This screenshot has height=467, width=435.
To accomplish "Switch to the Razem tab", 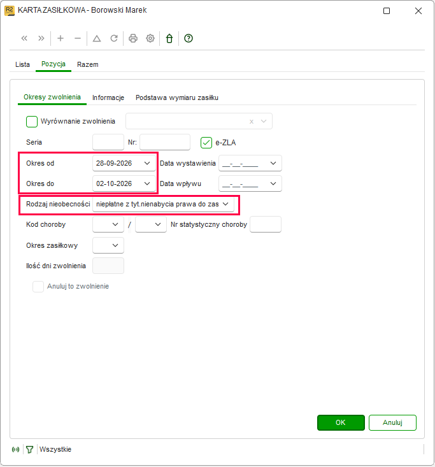I will [x=87, y=64].
